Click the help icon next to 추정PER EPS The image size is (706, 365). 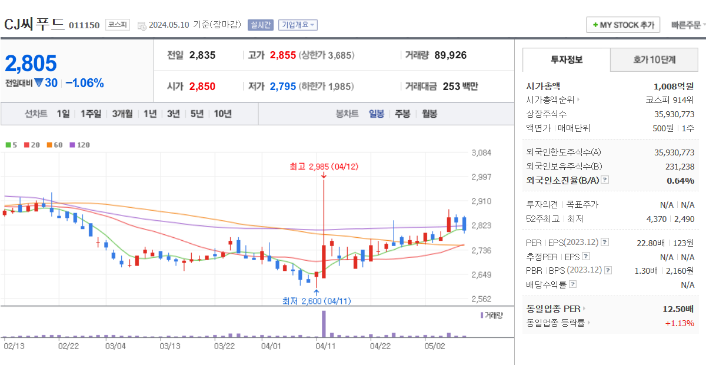point(585,257)
